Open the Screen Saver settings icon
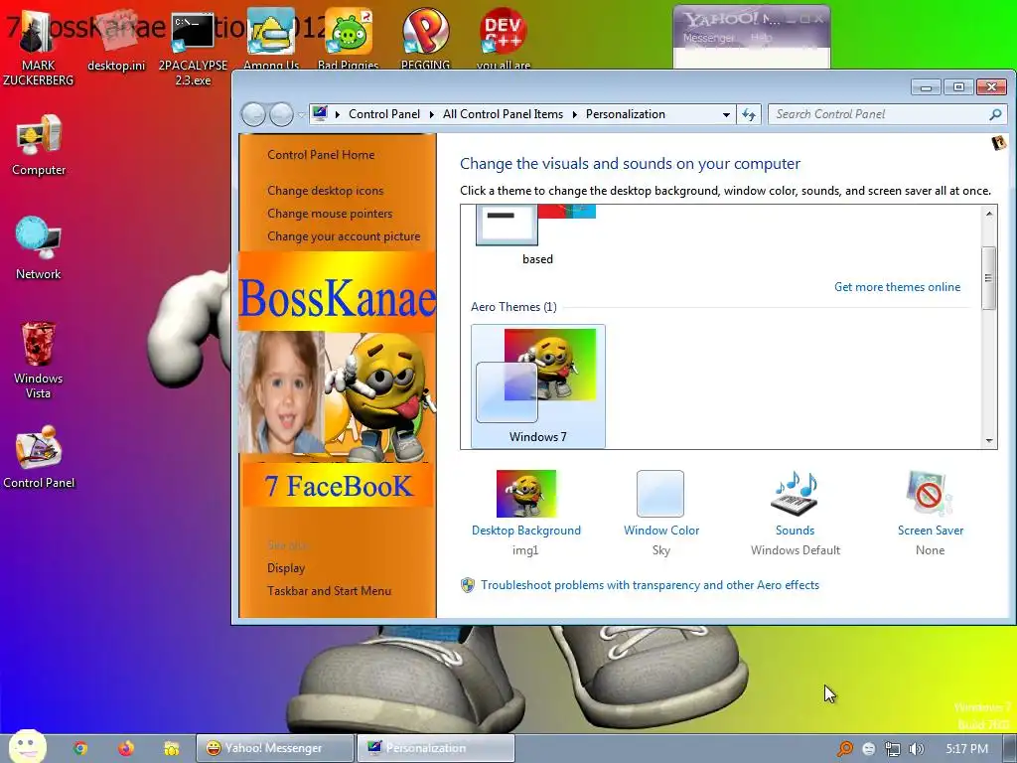The width and height of the screenshot is (1017, 763). click(x=930, y=513)
